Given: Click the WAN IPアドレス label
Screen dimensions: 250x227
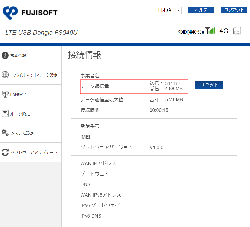Looking at the screenshot, I should 98,163.
